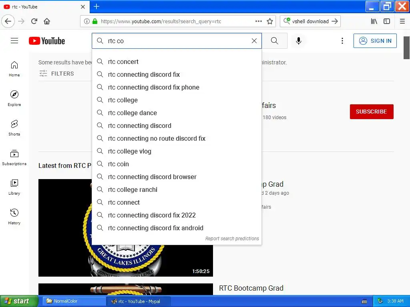
Task: Open the Windows start menu
Action: click(19, 301)
